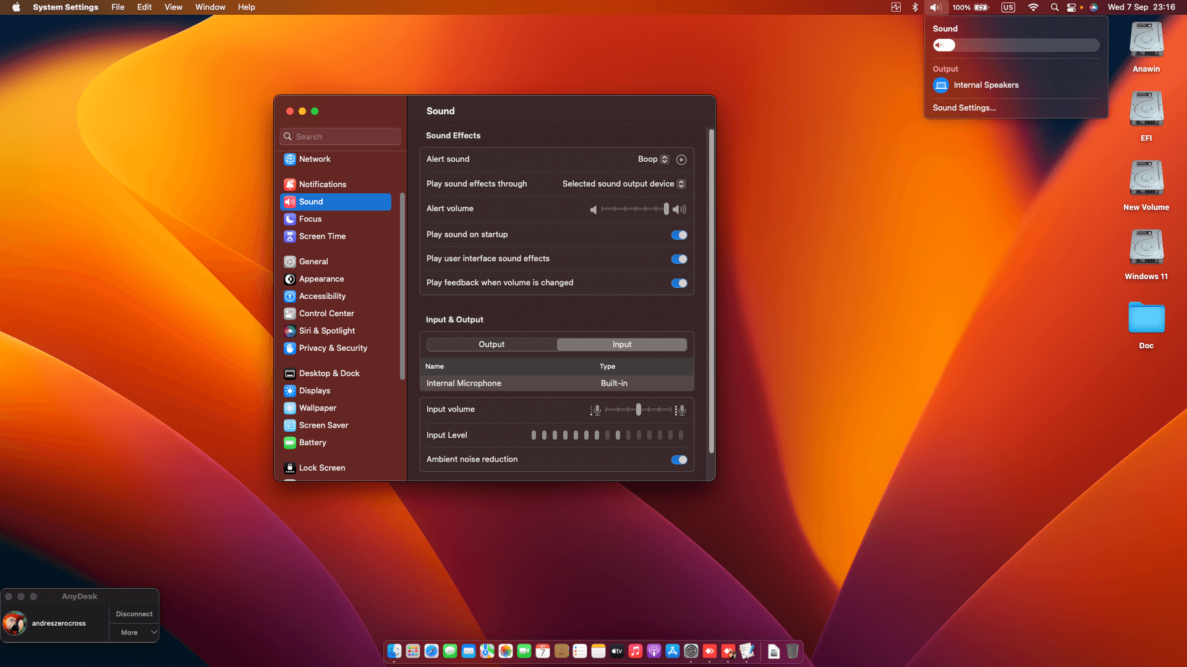This screenshot has height=667, width=1187.
Task: Open the battery status menu
Action: pyautogui.click(x=971, y=7)
